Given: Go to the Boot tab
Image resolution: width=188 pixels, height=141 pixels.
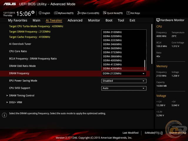Looking at the screenshot, I should point(109,20).
